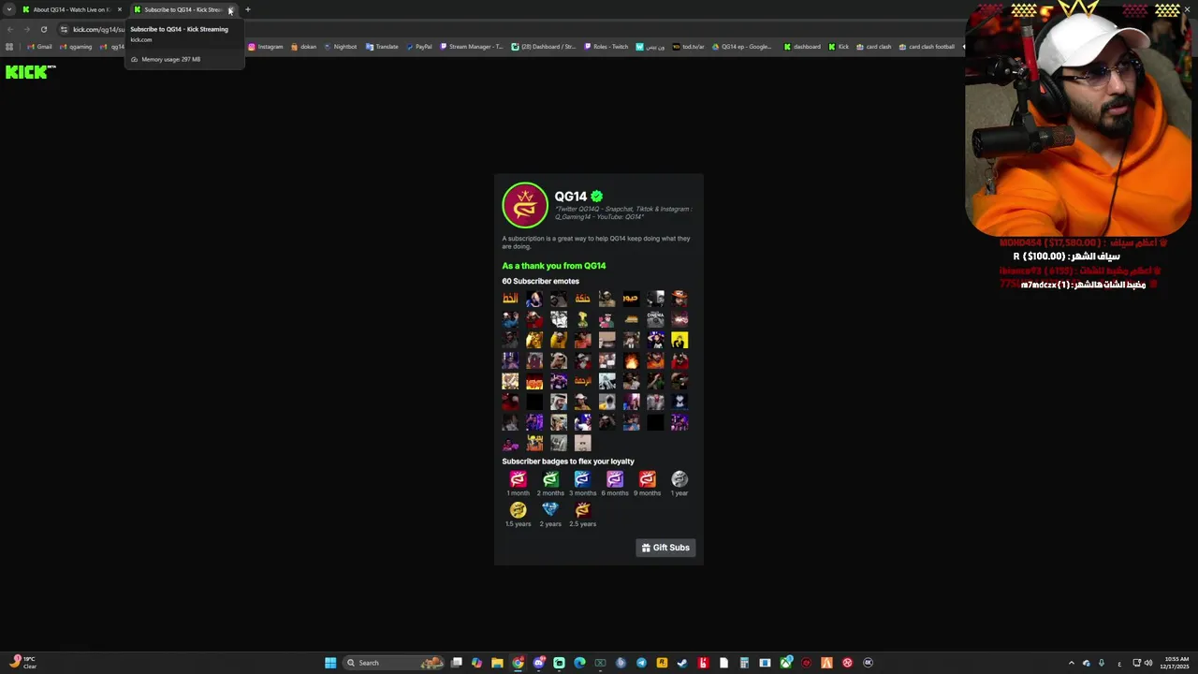This screenshot has height=674, width=1198.
Task: Click the green verified badge beside QG14
Action: [597, 197]
